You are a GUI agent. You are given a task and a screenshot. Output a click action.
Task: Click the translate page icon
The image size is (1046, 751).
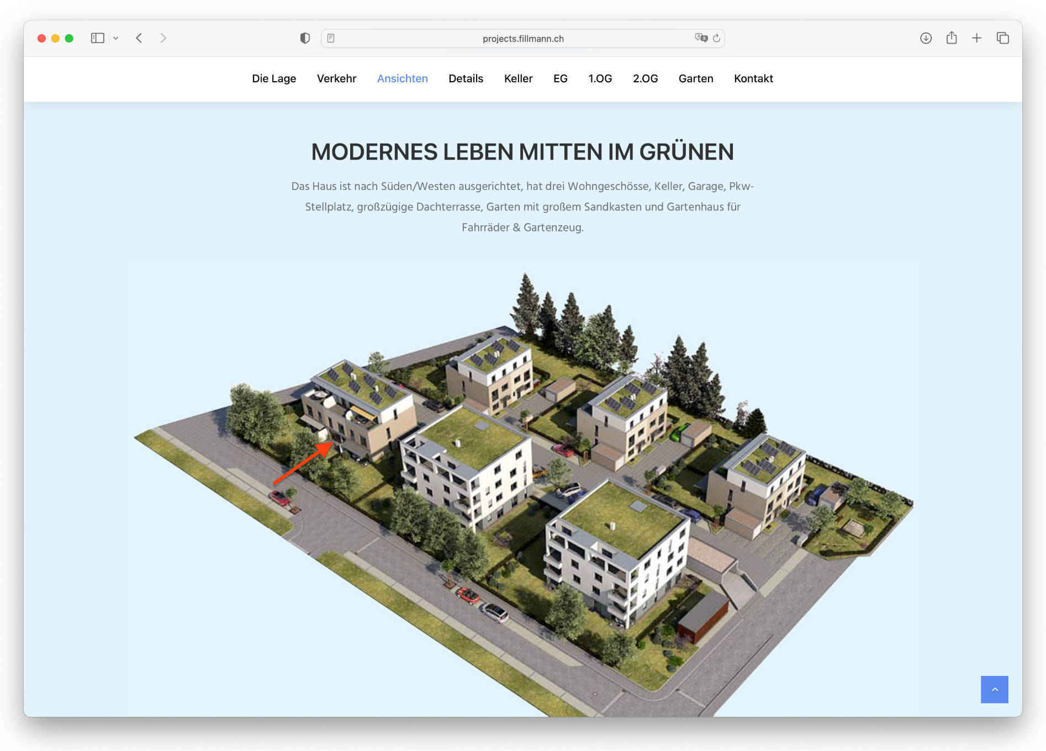[701, 38]
